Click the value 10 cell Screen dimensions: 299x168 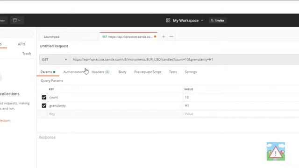coord(241,98)
